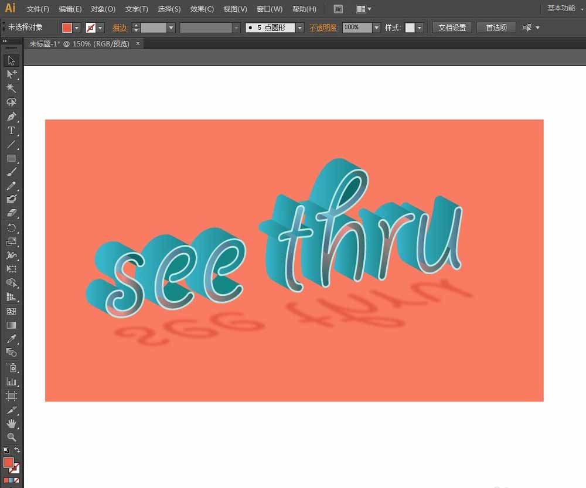Select the Width/Warp tool
Screen dimensions: 586x488
pyautogui.click(x=11, y=255)
